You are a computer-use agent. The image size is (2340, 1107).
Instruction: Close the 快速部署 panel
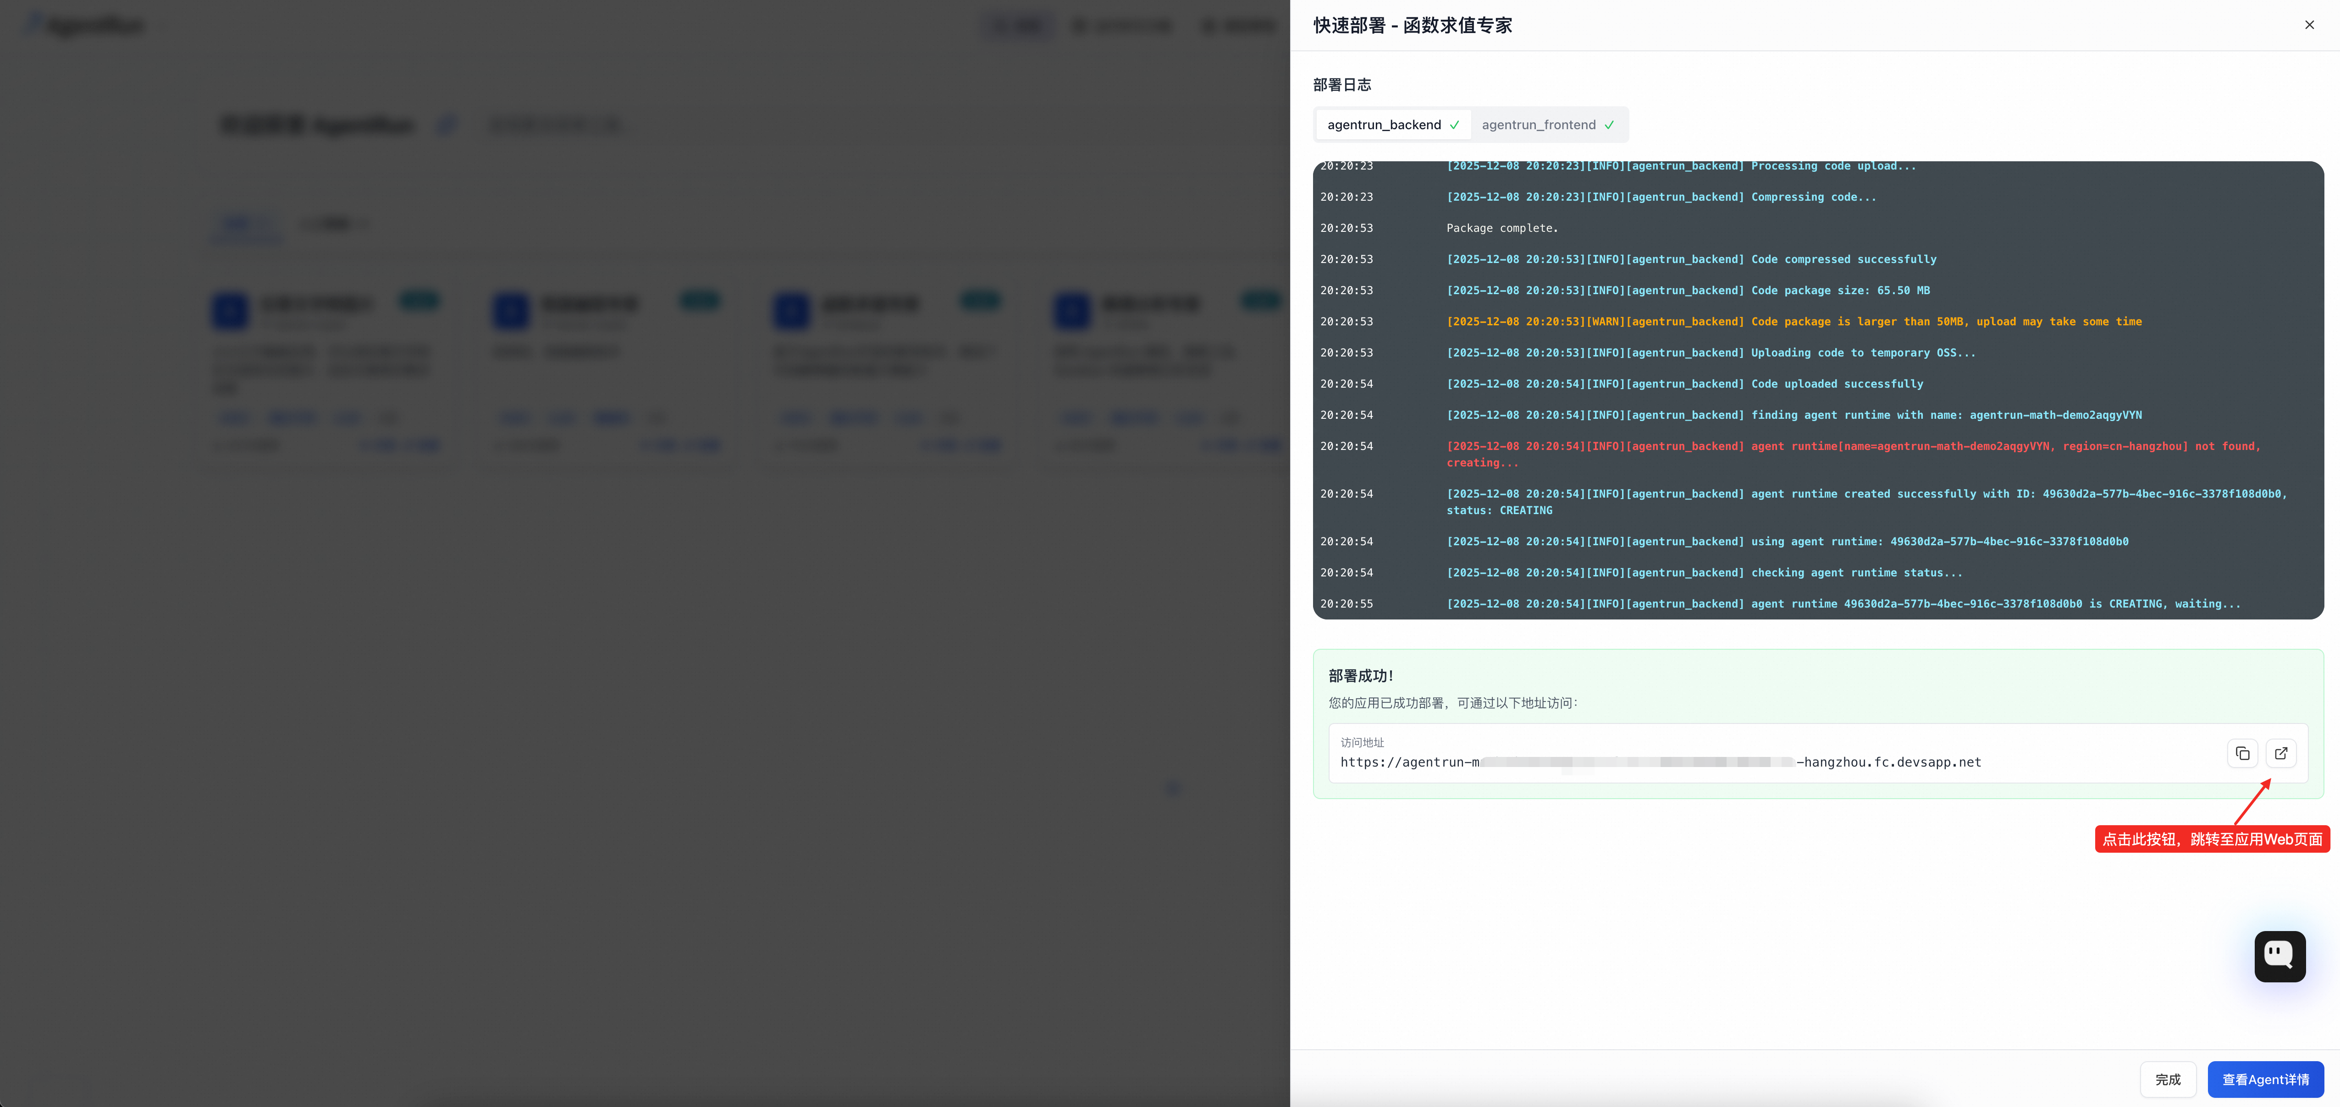coord(2309,25)
